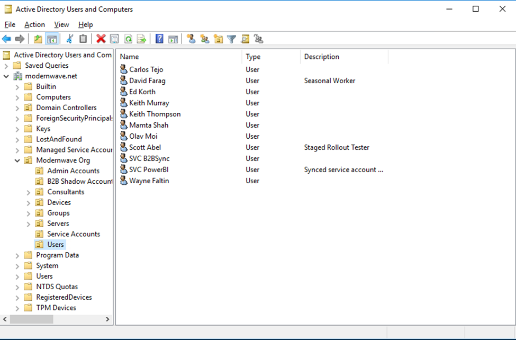Click the folder icon beside Saved Queries
Screen dimensions: 516x340
pyautogui.click(x=17, y=65)
